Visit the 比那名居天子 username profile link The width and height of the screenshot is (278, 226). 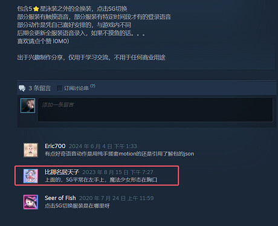click(62, 172)
